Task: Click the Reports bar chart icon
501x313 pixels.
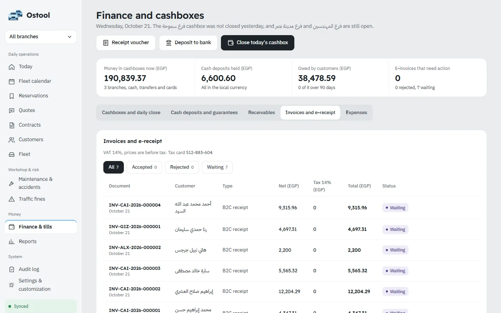Action: 12,242
